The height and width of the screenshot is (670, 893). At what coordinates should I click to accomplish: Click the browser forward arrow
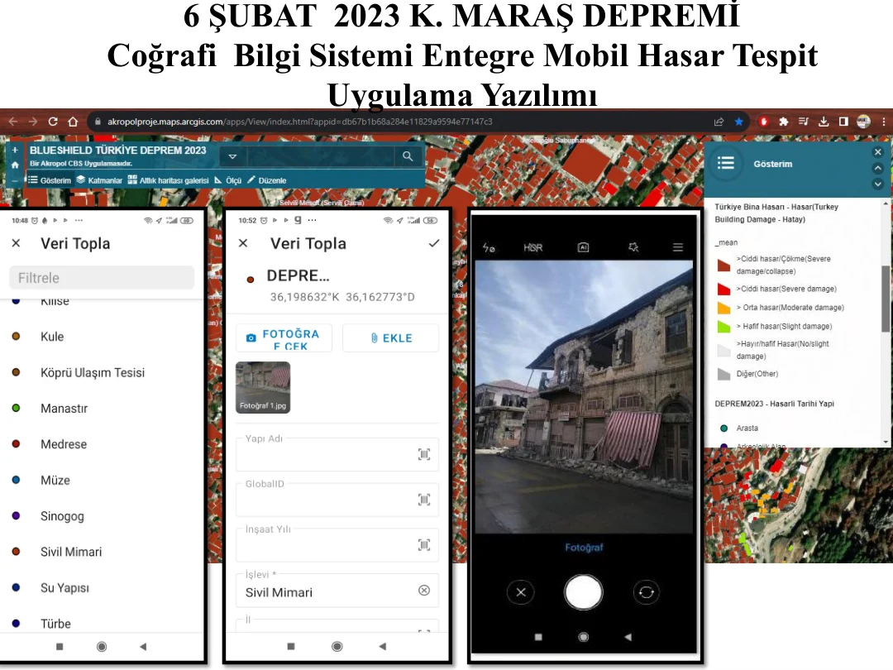point(33,122)
